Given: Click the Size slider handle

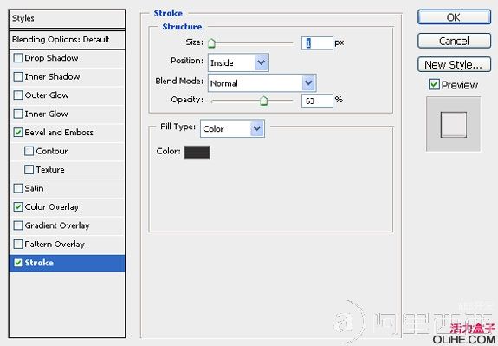Looking at the screenshot, I should point(211,43).
